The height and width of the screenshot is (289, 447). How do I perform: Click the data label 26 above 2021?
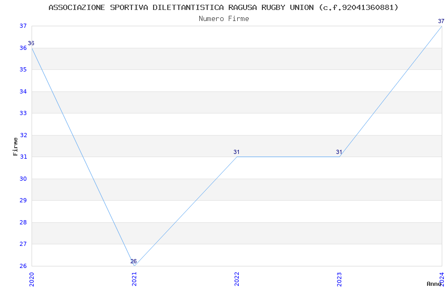pyautogui.click(x=134, y=261)
